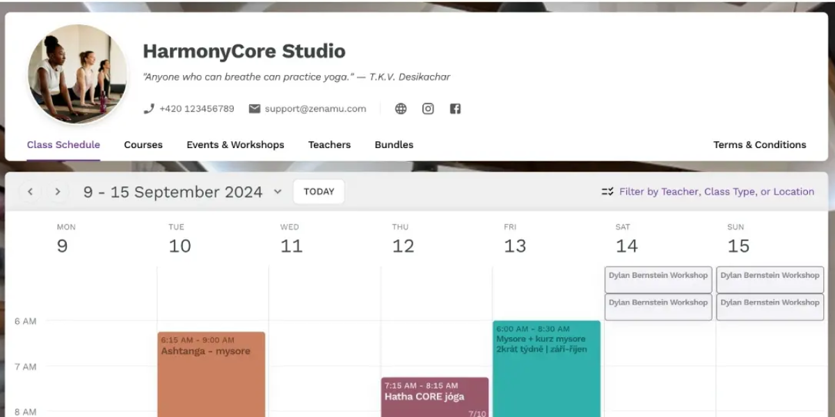
Task: Open the studio's Instagram page
Action: tap(427, 108)
